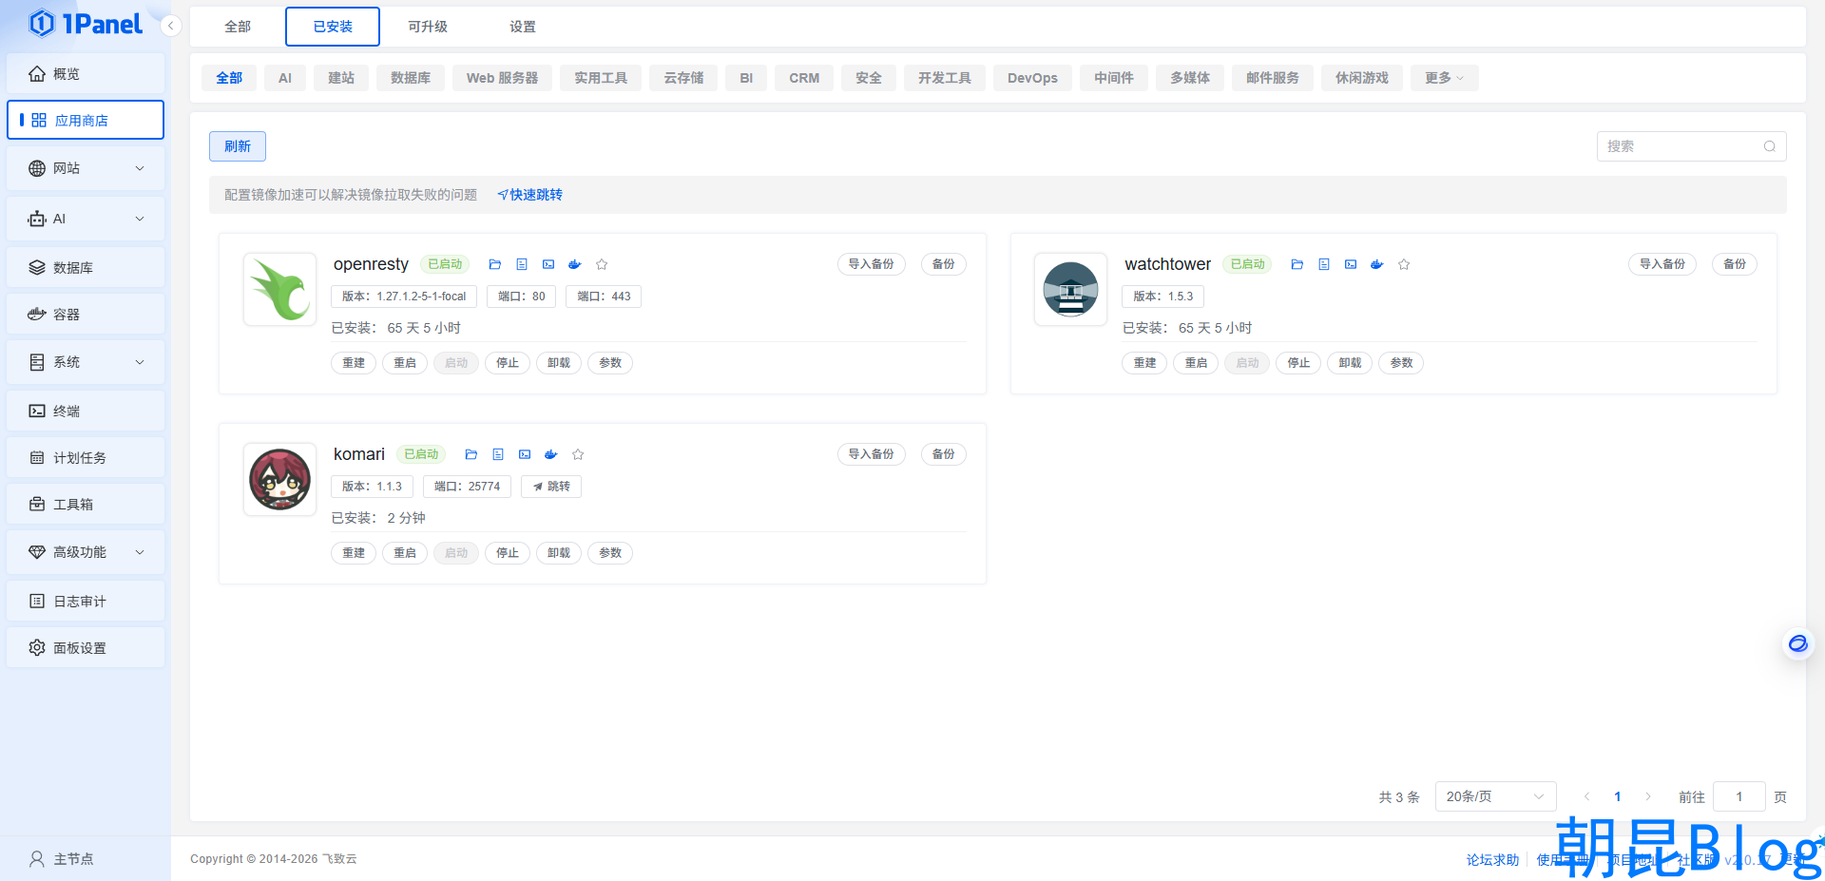Expand the AI sidebar menu

click(86, 219)
